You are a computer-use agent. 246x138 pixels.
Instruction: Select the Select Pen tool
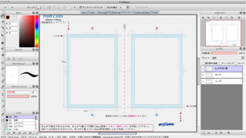point(3,81)
